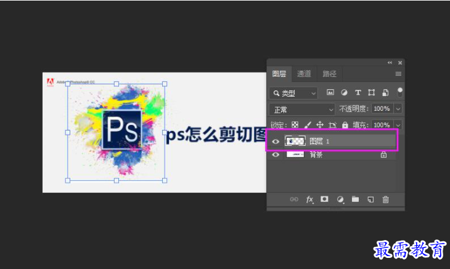Collapse the Layers panel with double arrows
Viewport: 450px width, 269px height.
point(390,62)
